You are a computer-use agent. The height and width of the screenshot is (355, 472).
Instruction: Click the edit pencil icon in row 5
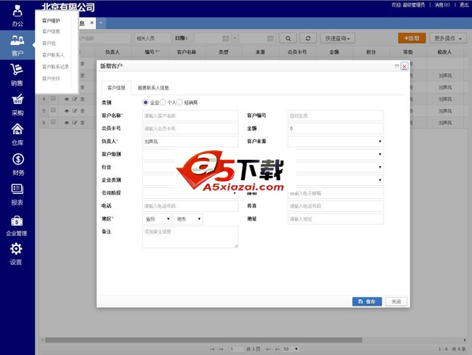(75, 111)
